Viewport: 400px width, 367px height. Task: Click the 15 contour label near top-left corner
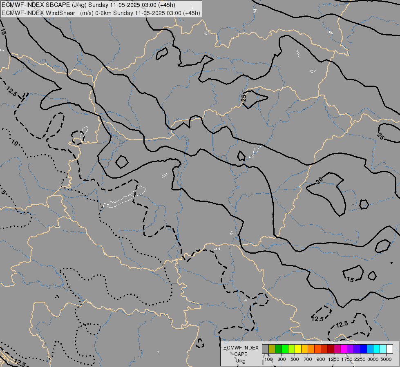click(3, 31)
